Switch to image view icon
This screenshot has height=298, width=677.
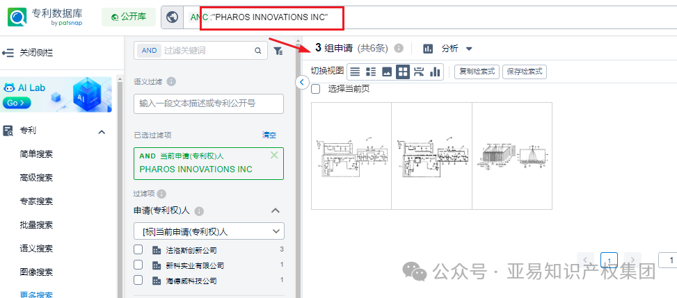click(387, 72)
